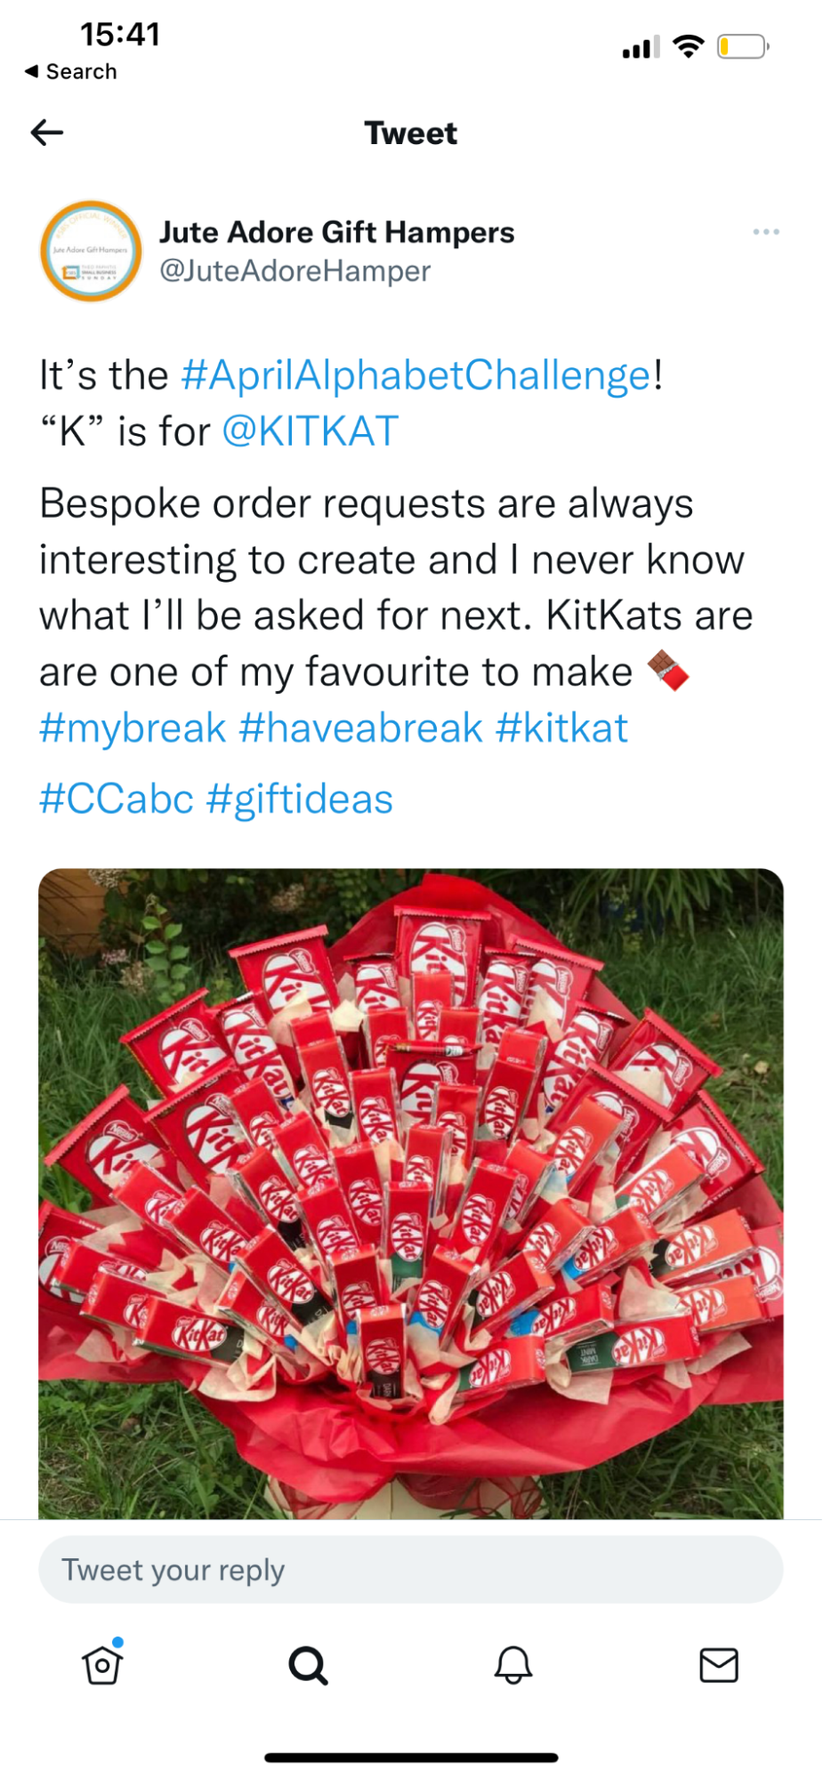The width and height of the screenshot is (823, 1778).
Task: Open the #mybreak hashtag
Action: 133,728
